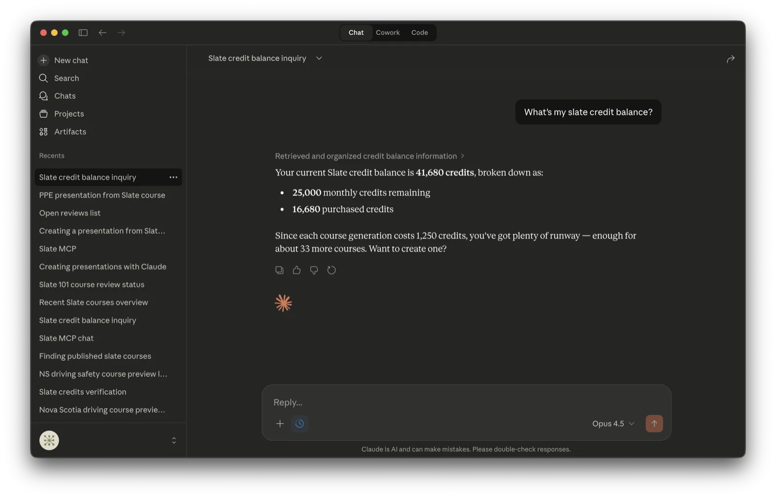Expand the account menu chevrons in sidebar footer
776x498 pixels.
174,440
